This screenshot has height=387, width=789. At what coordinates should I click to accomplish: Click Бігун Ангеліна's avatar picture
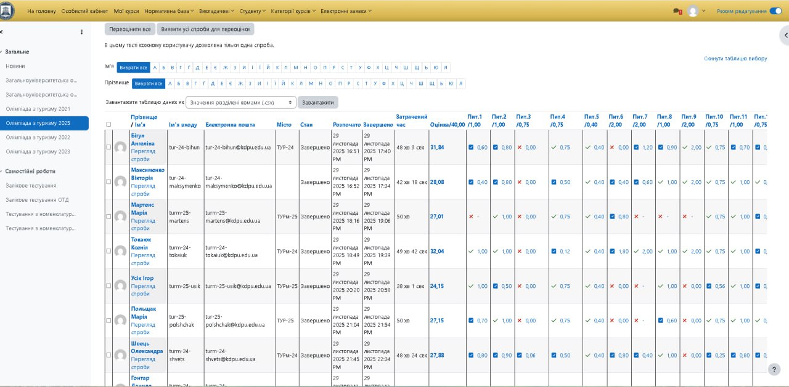click(121, 148)
